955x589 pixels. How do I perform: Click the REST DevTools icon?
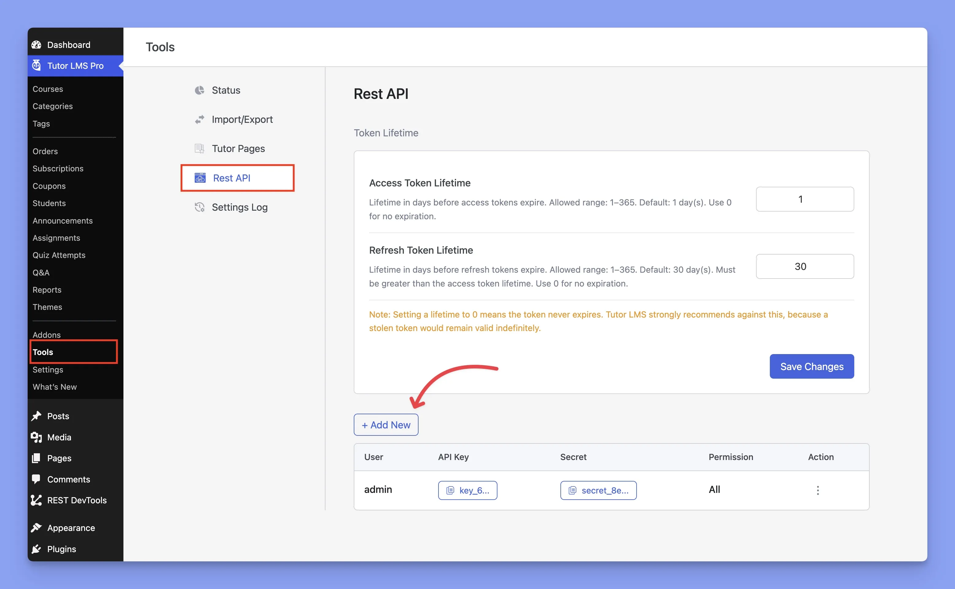click(x=36, y=500)
